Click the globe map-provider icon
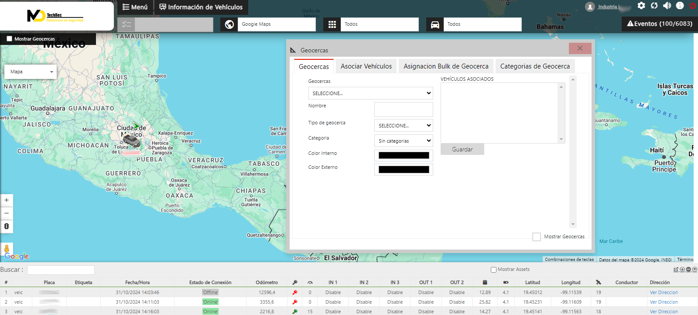The width and height of the screenshot is (698, 315). 229,24
